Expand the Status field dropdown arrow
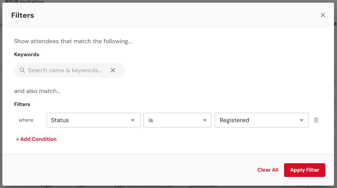Viewport: 337px width, 188px height. tap(133, 120)
